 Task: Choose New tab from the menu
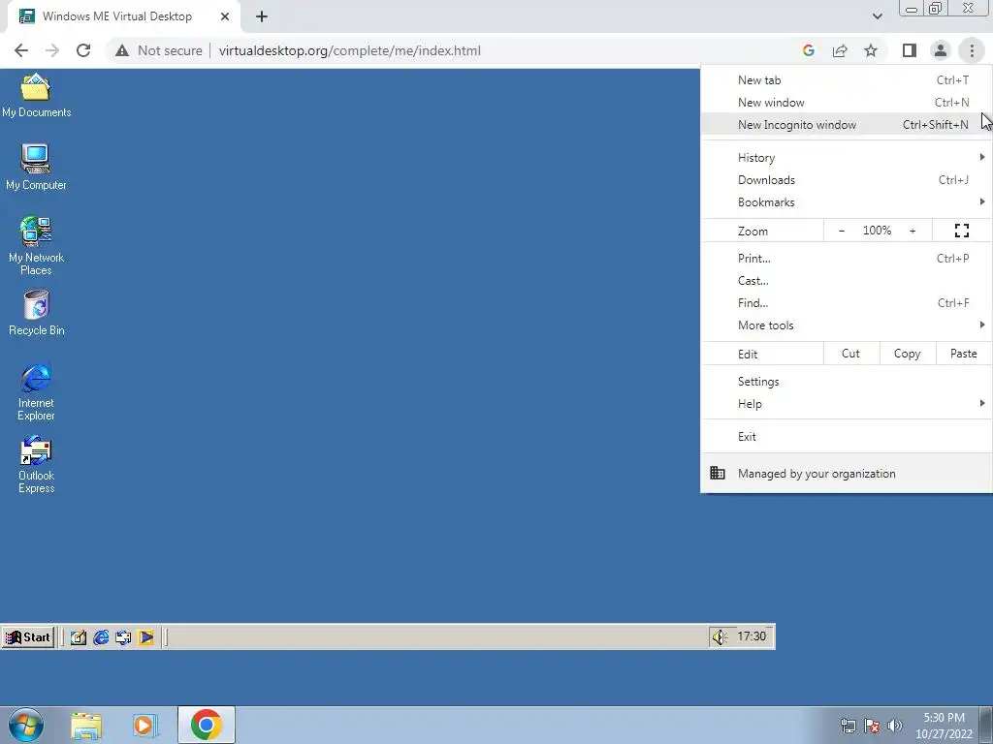tap(846, 80)
